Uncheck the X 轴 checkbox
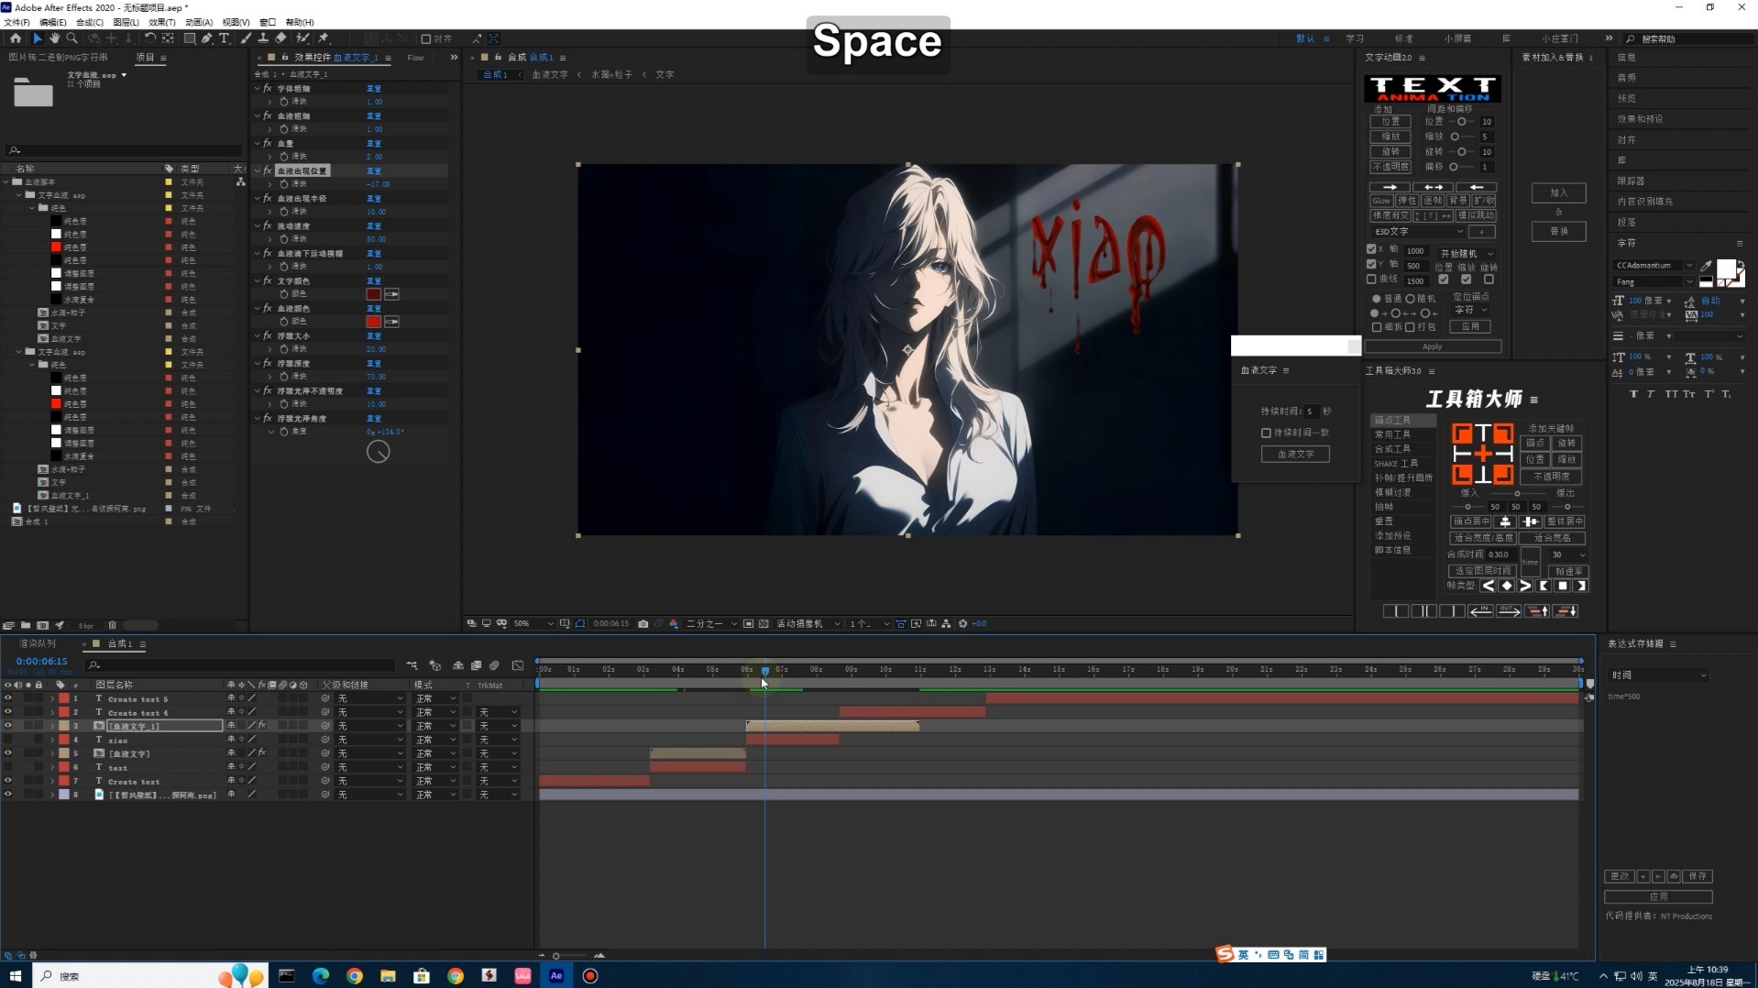Viewport: 1758px width, 988px height. point(1371,249)
